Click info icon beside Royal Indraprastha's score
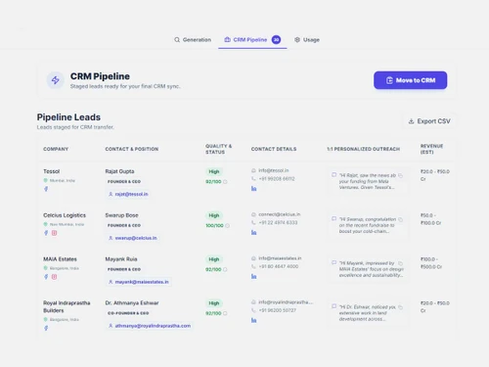Viewport: 489px width, 367px height. [x=225, y=313]
